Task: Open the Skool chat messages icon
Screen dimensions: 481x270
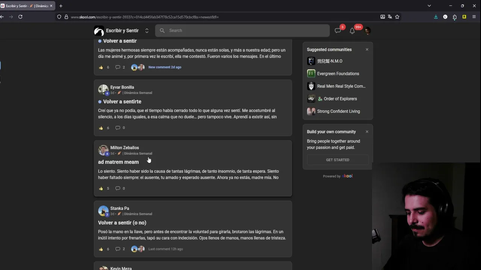Action: (x=338, y=31)
